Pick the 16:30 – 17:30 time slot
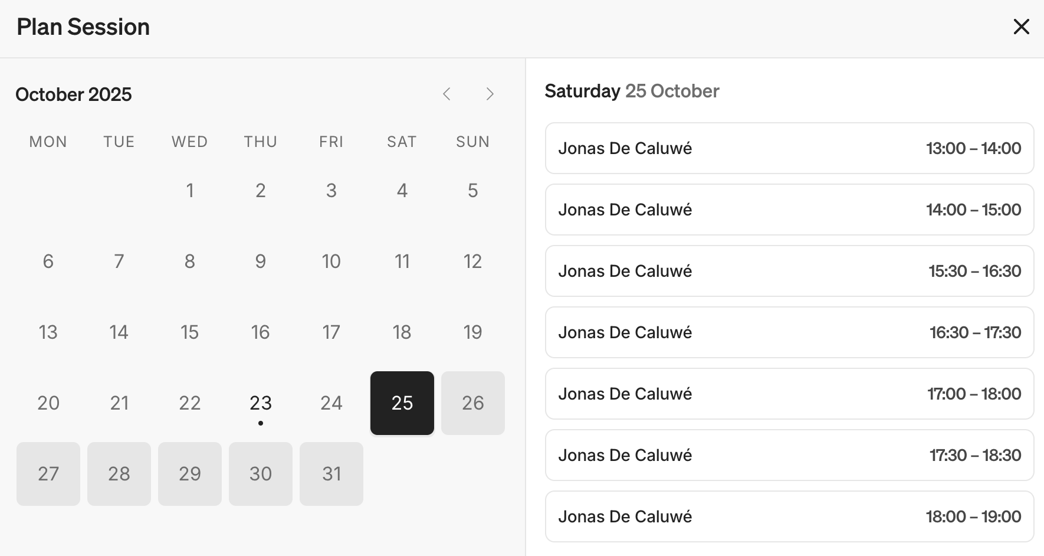This screenshot has width=1044, height=556. click(x=789, y=332)
